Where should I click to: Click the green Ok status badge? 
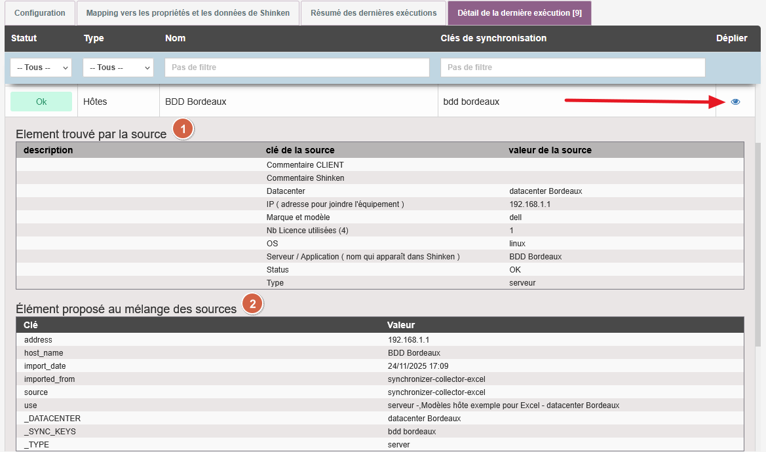[x=41, y=102]
